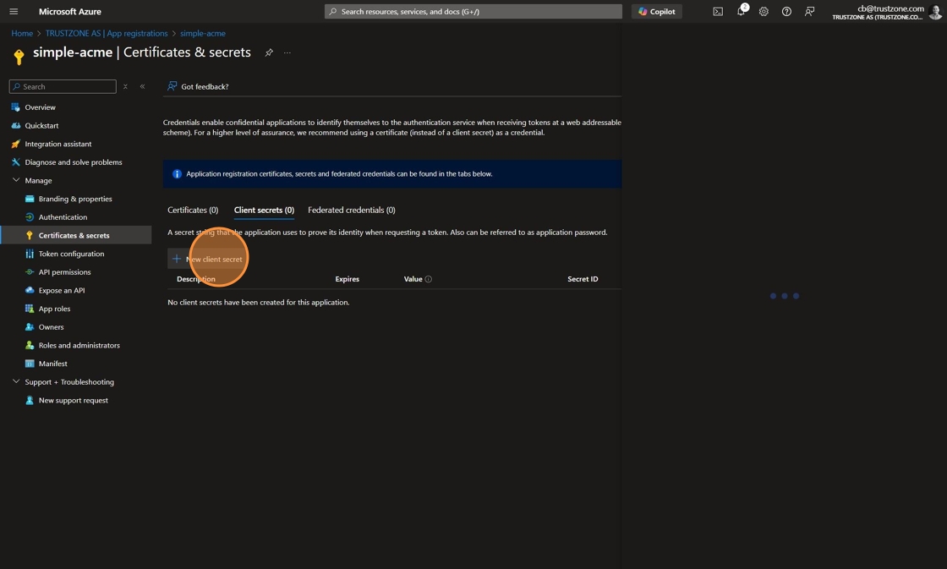Click the Branding & properties icon
The image size is (947, 569).
click(30, 199)
